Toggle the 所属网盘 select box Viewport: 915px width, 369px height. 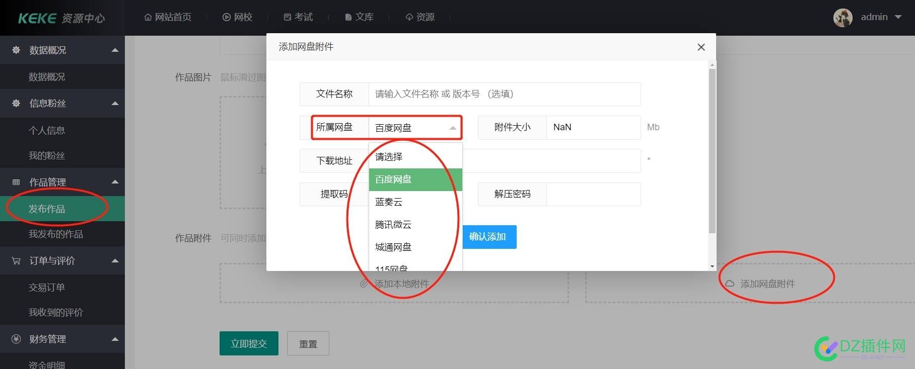(x=415, y=128)
